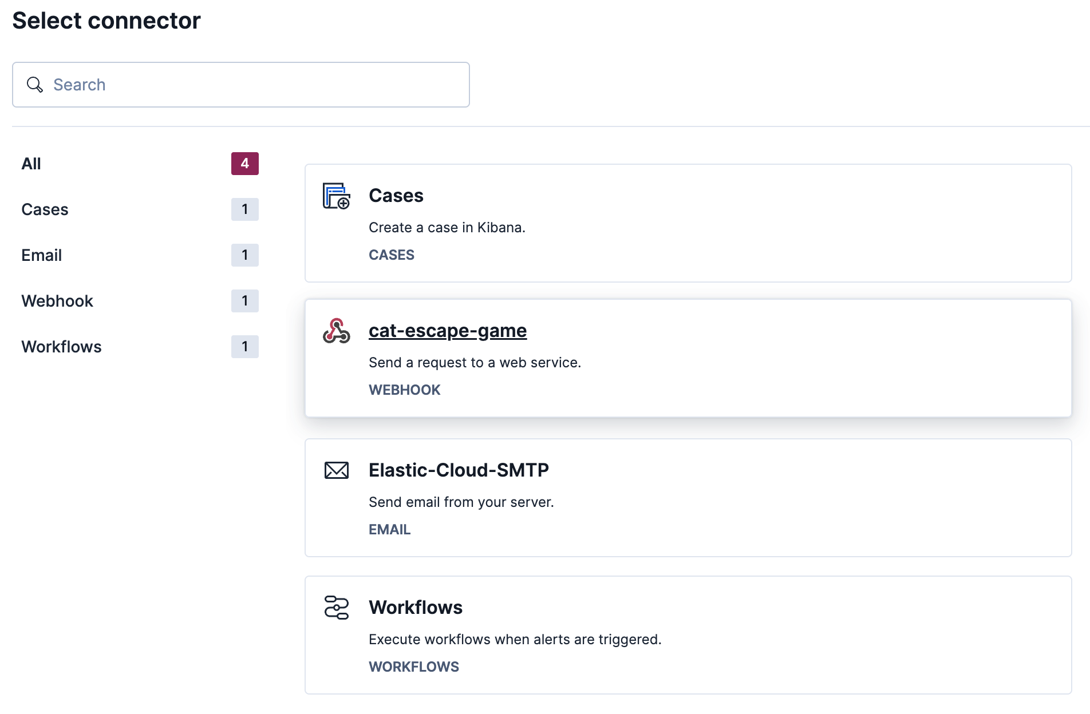Click the magnifying glass search icon
The height and width of the screenshot is (714, 1090).
(35, 85)
